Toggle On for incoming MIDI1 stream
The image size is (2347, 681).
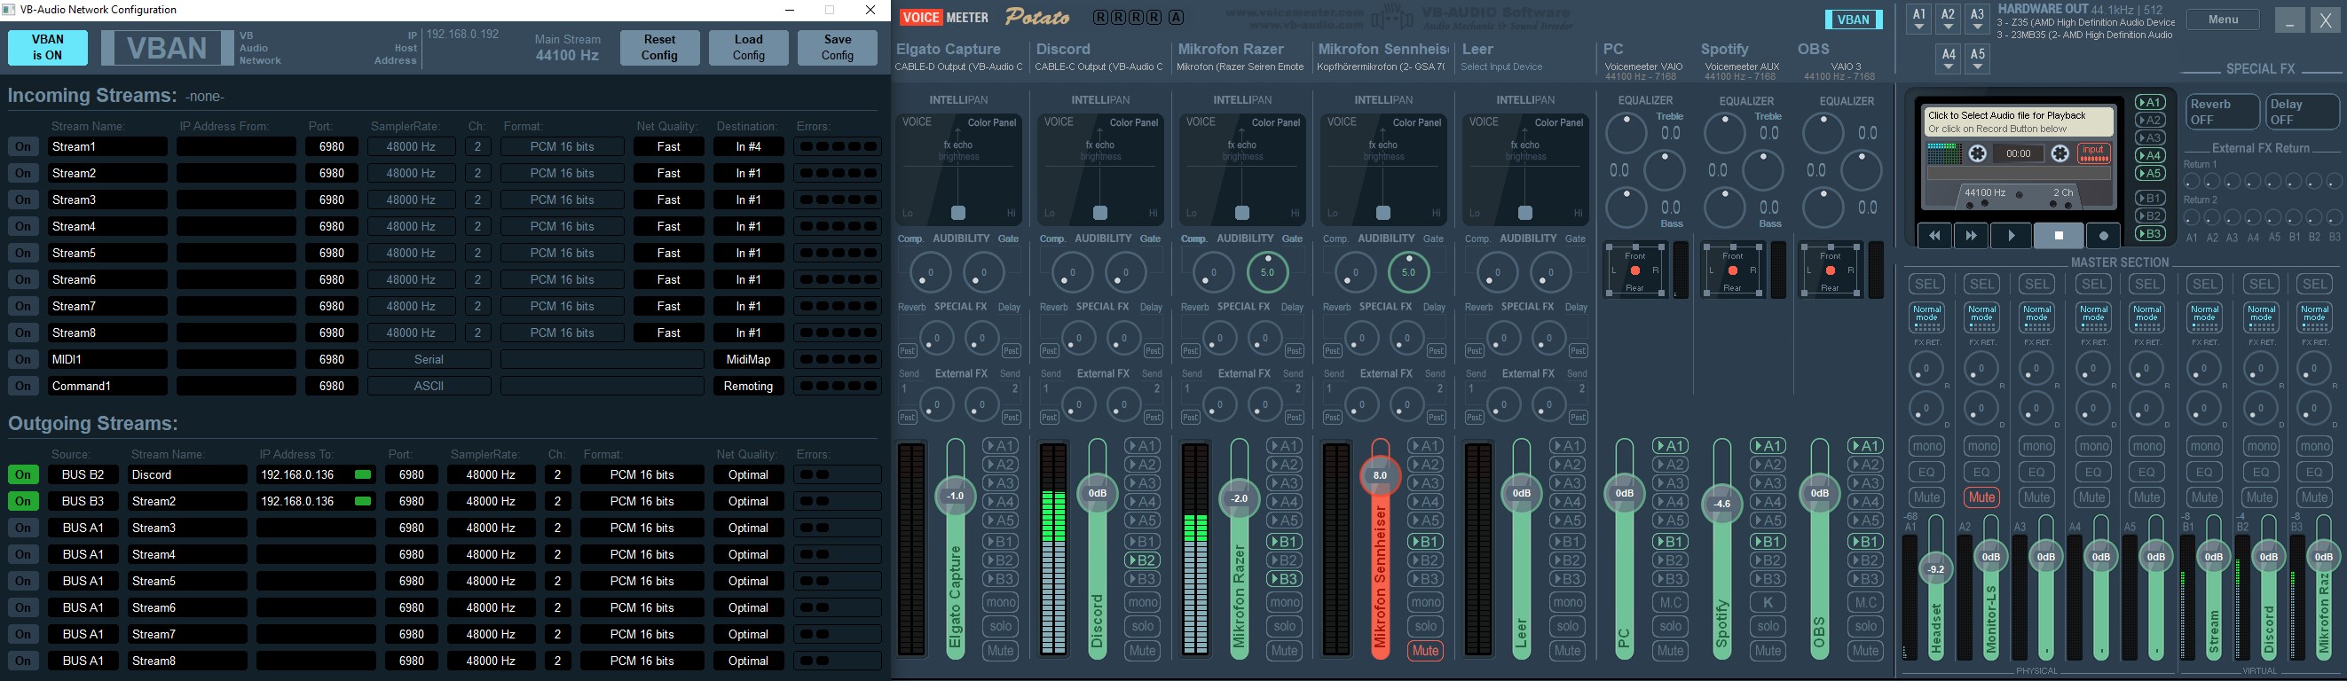click(23, 359)
